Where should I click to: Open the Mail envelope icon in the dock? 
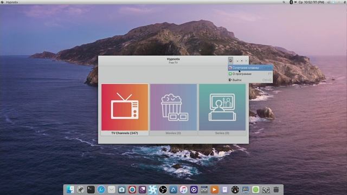111,190
